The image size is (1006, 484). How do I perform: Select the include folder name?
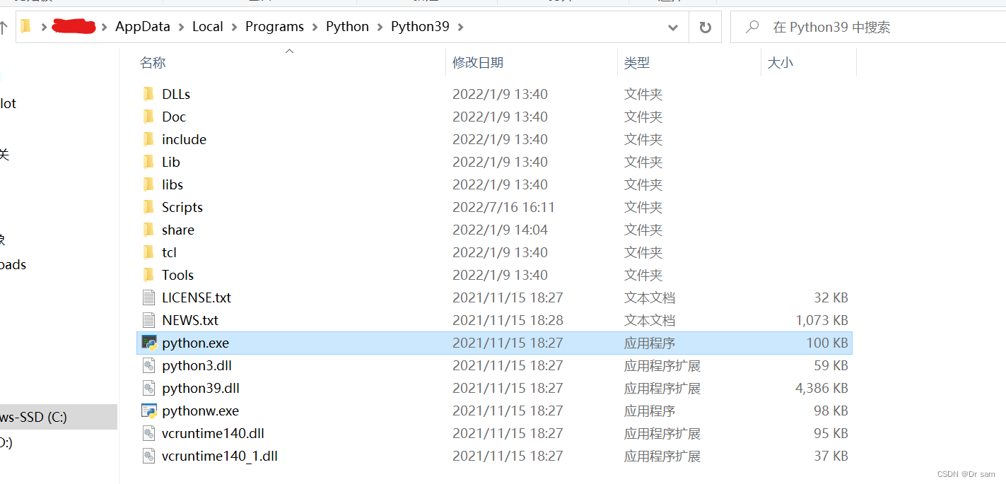click(x=184, y=139)
